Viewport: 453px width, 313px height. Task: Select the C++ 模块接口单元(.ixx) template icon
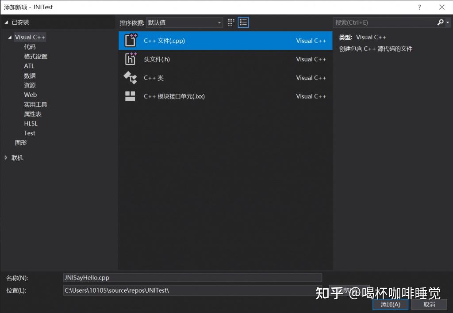click(131, 96)
